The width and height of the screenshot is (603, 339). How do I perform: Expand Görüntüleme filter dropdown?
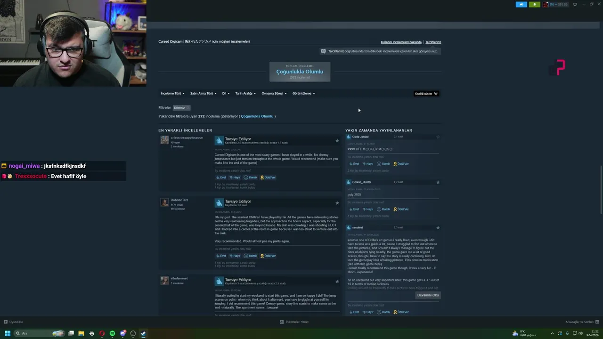[303, 93]
